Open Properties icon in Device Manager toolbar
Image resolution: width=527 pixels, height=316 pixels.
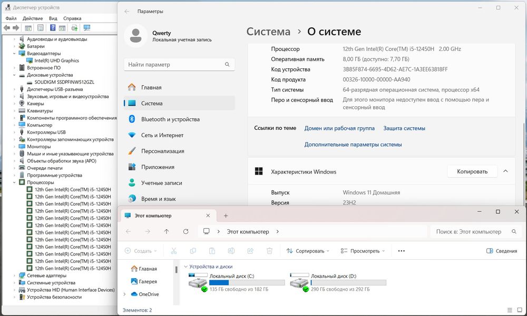pyautogui.click(x=41, y=28)
